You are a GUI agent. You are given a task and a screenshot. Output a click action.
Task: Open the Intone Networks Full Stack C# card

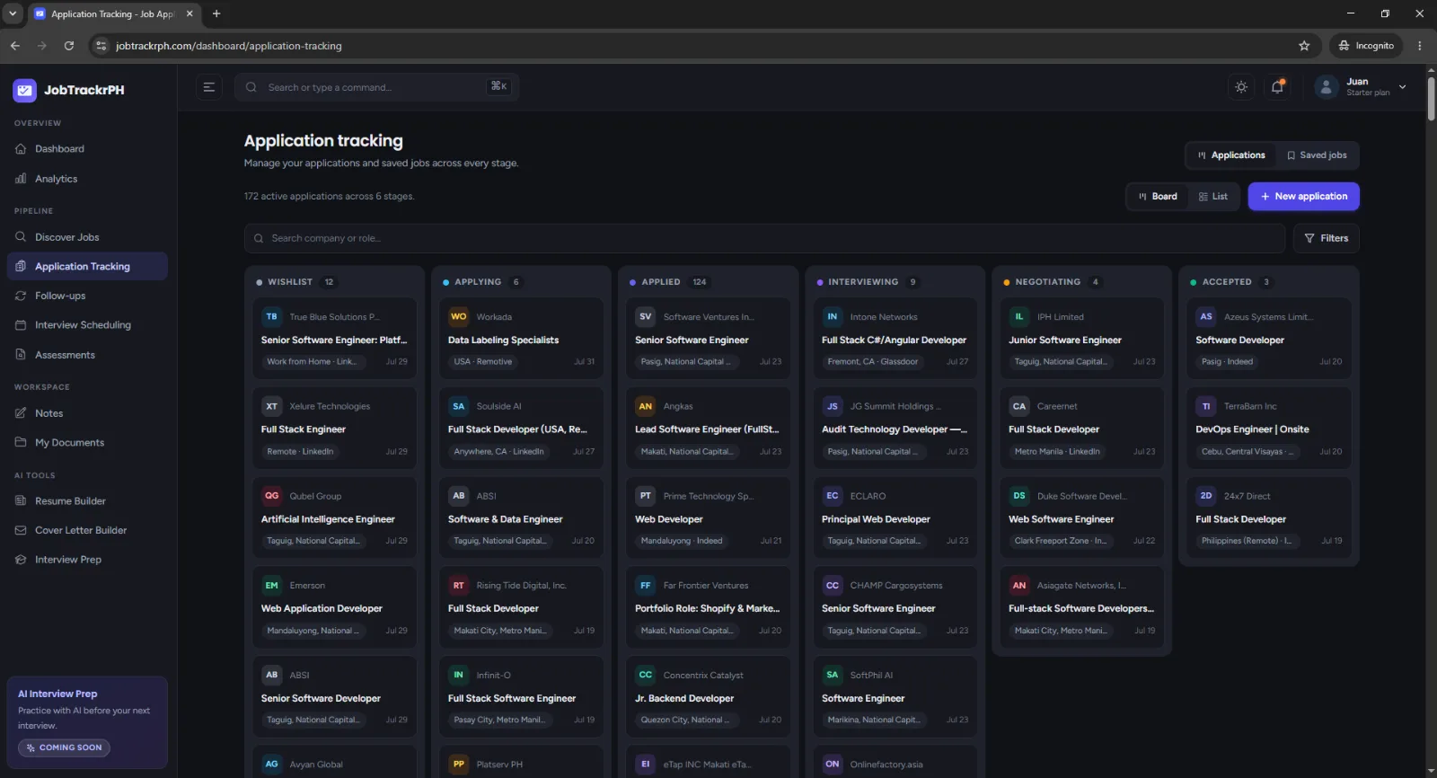895,339
